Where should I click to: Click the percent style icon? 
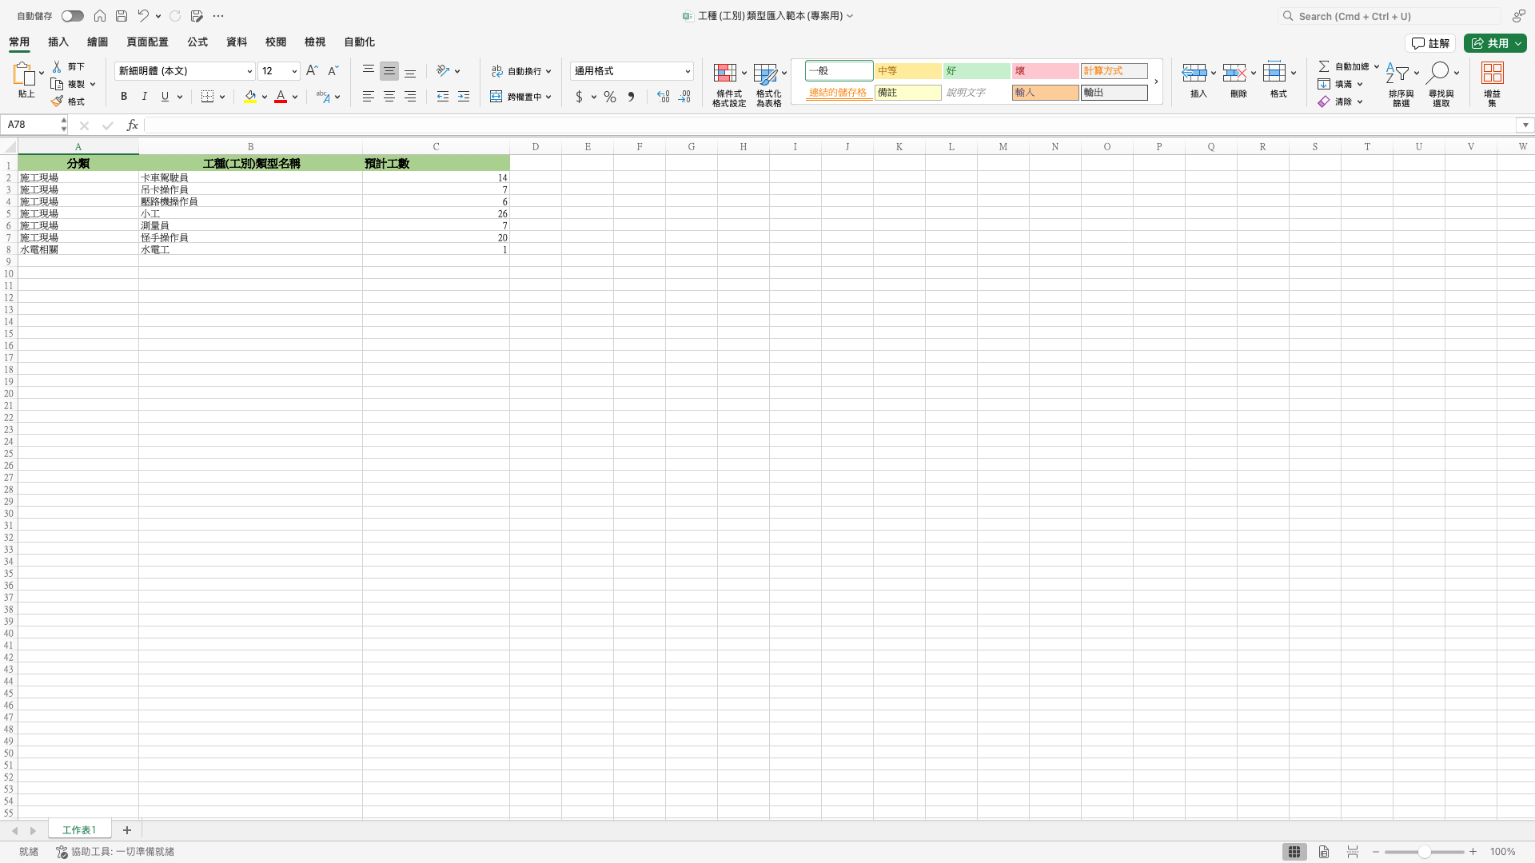(610, 97)
